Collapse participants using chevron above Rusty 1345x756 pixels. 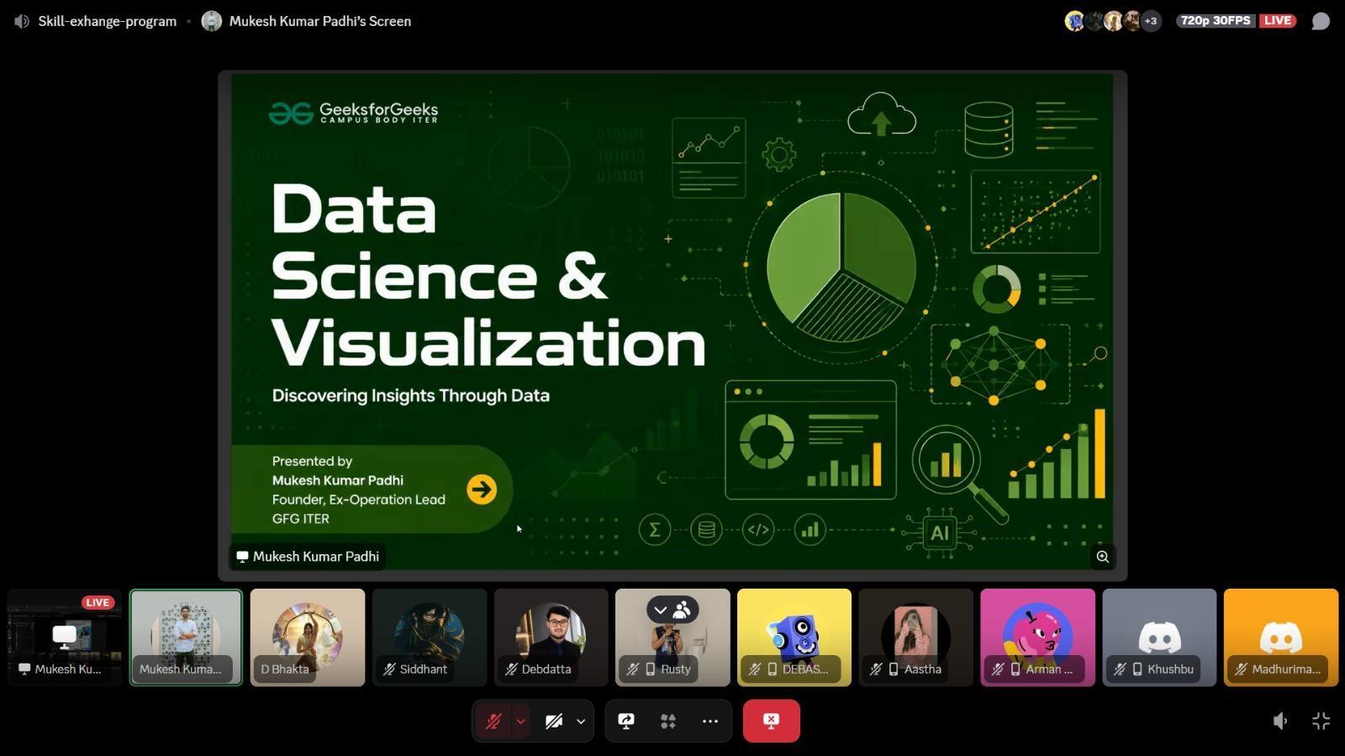[x=661, y=610]
